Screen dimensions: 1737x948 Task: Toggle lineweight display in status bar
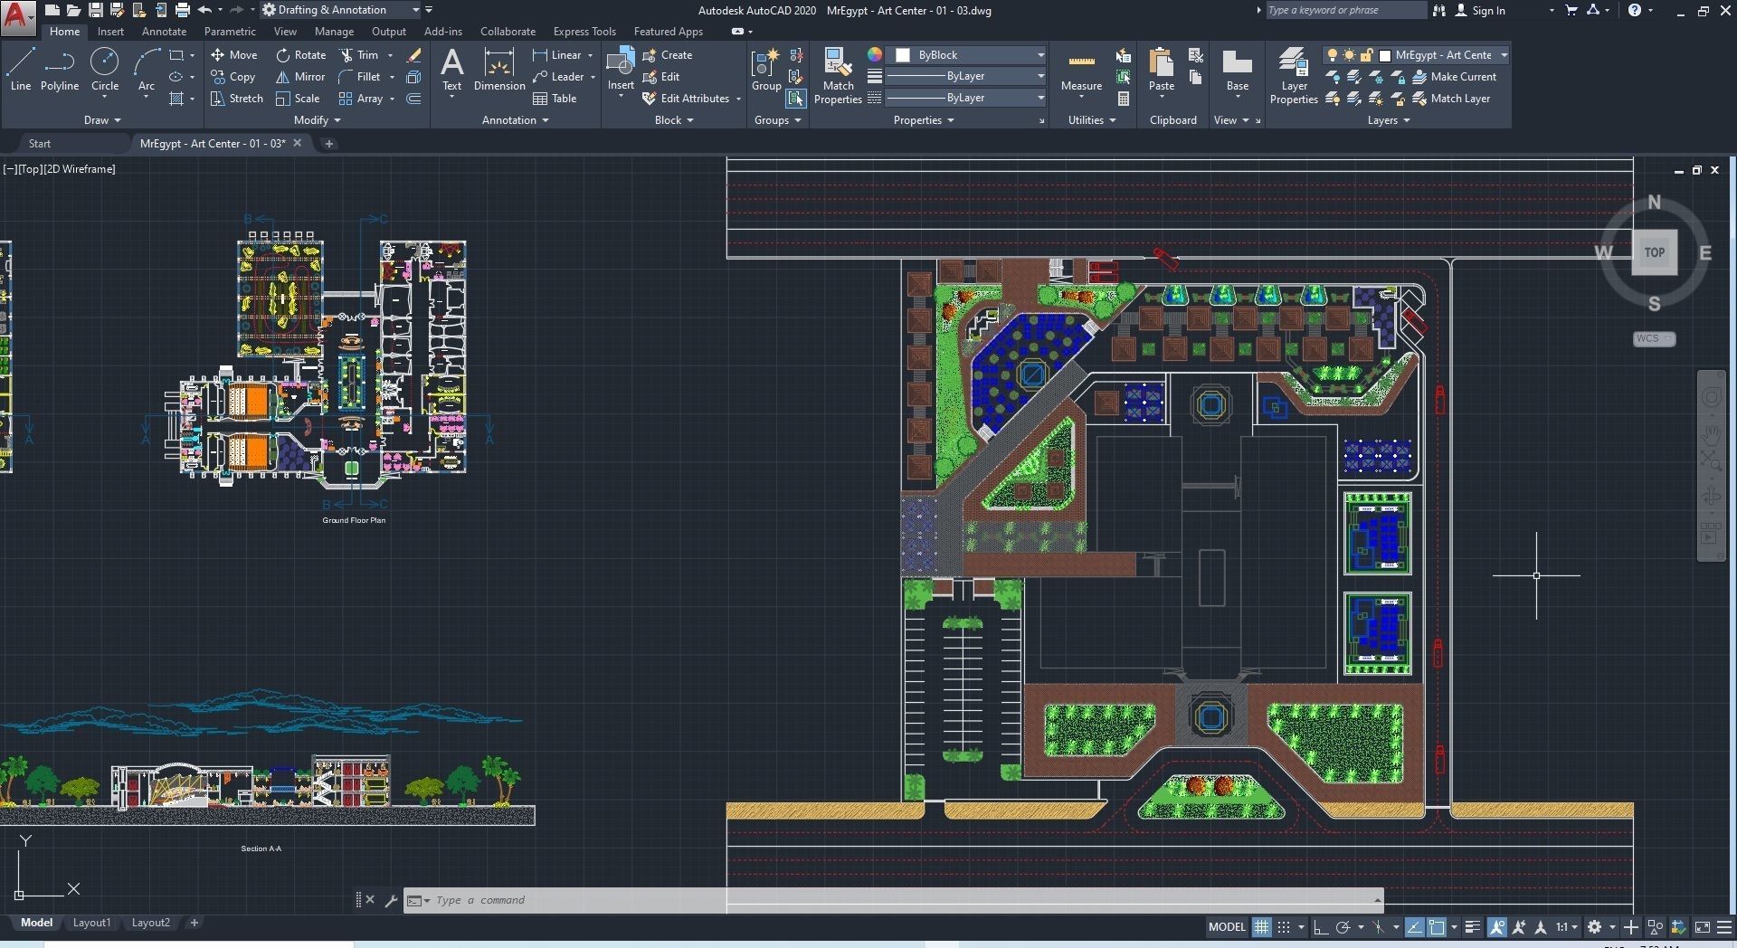tap(1473, 927)
